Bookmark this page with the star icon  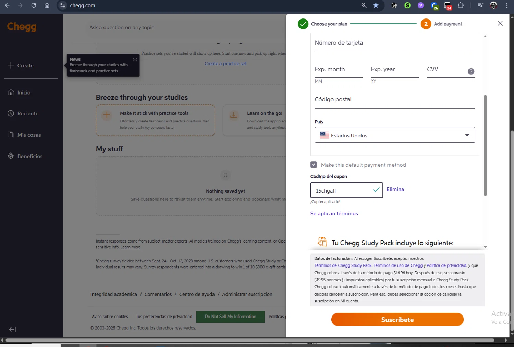[x=376, y=5]
